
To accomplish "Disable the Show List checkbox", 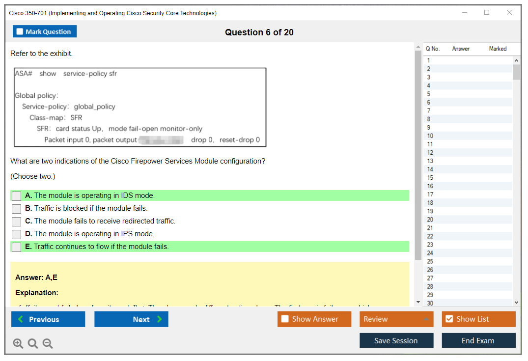I will click(449, 319).
